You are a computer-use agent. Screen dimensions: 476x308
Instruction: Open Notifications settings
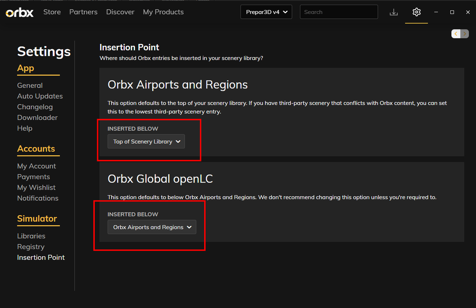38,198
